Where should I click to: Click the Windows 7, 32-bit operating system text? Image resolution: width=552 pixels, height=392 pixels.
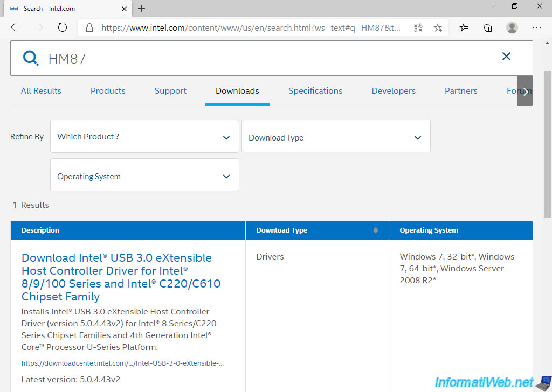(x=457, y=268)
